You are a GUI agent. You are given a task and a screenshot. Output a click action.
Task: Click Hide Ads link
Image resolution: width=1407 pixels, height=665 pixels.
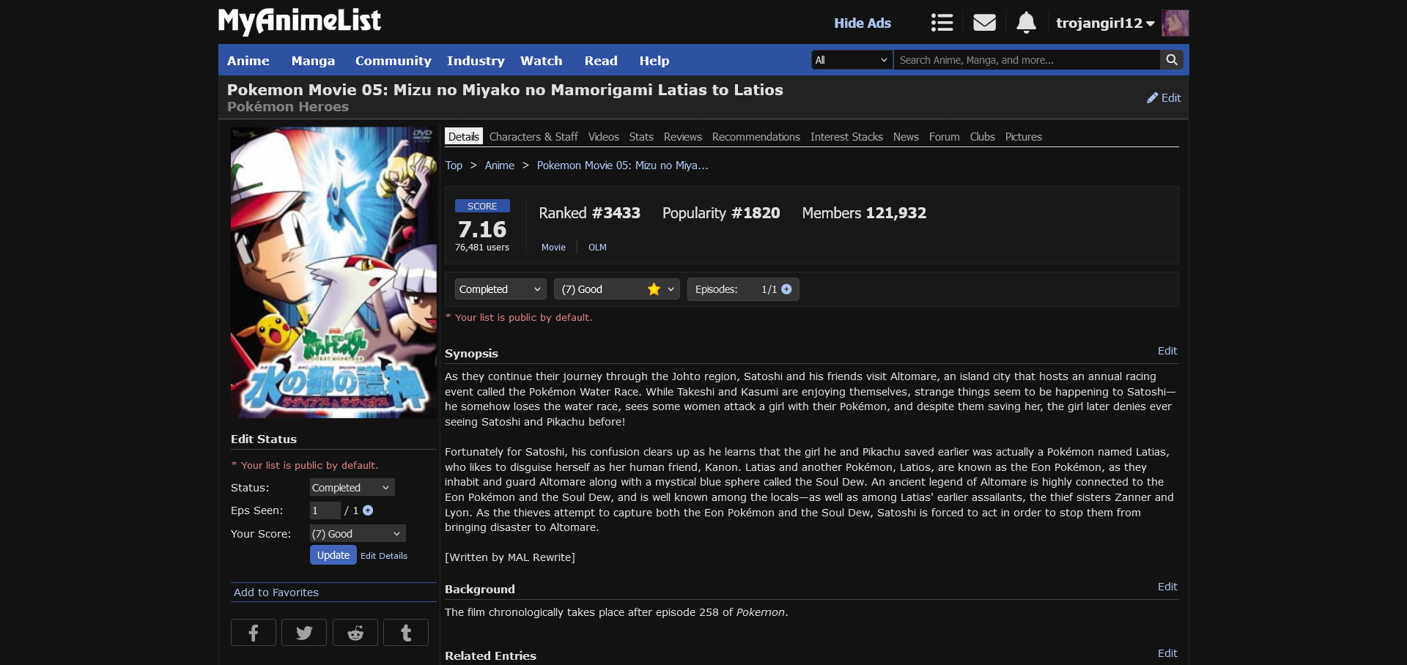[x=863, y=23]
